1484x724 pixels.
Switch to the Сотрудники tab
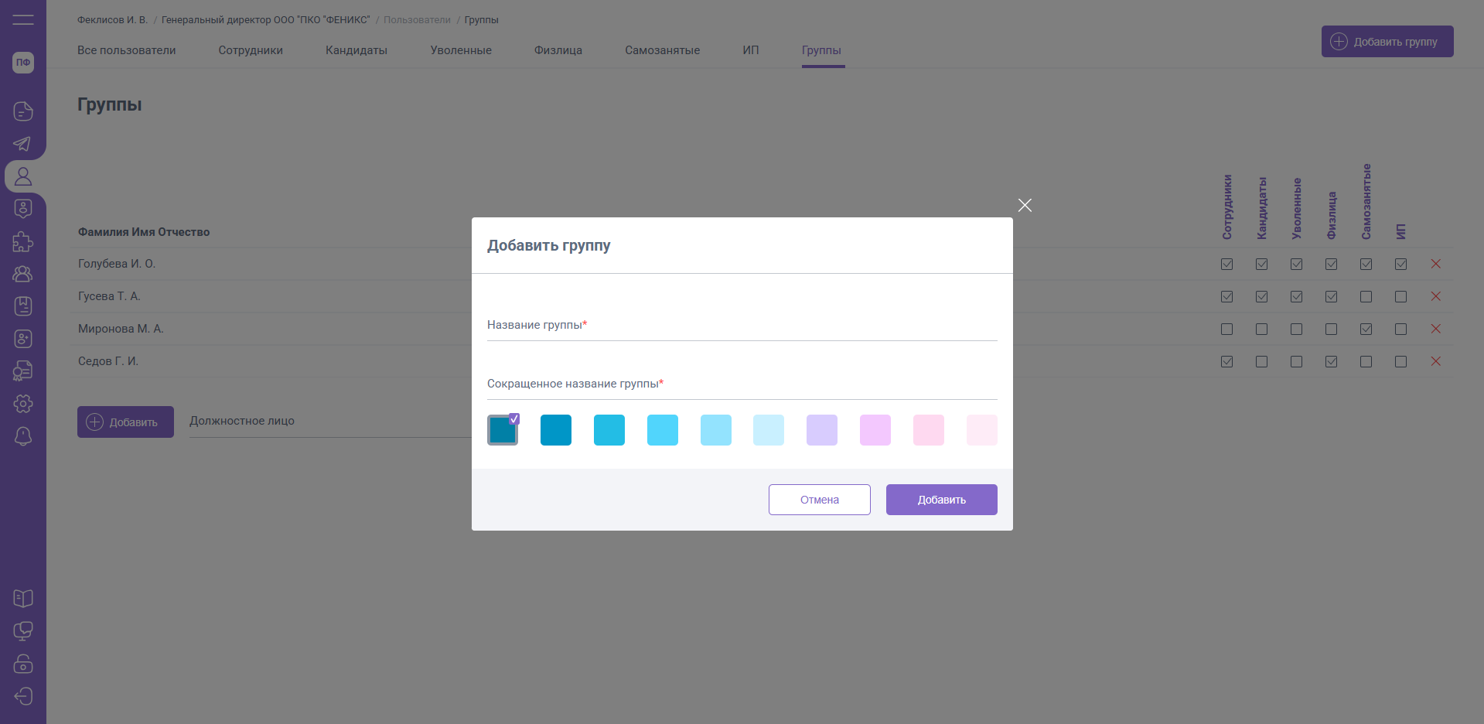tap(251, 50)
